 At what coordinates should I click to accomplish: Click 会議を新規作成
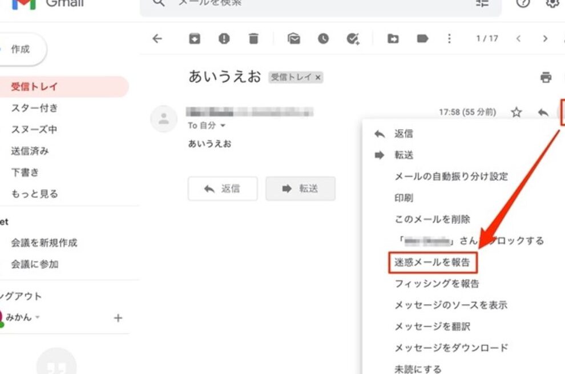point(45,243)
